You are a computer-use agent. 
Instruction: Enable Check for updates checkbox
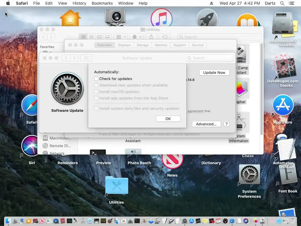[96, 79]
